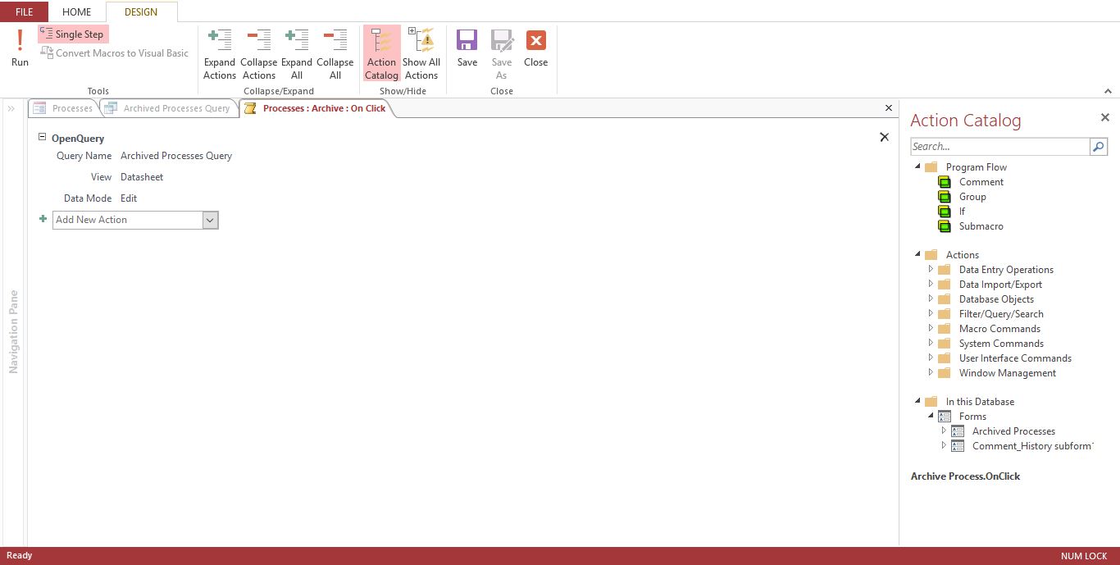Toggle Show All Actions
The height and width of the screenshot is (565, 1120).
[421, 54]
